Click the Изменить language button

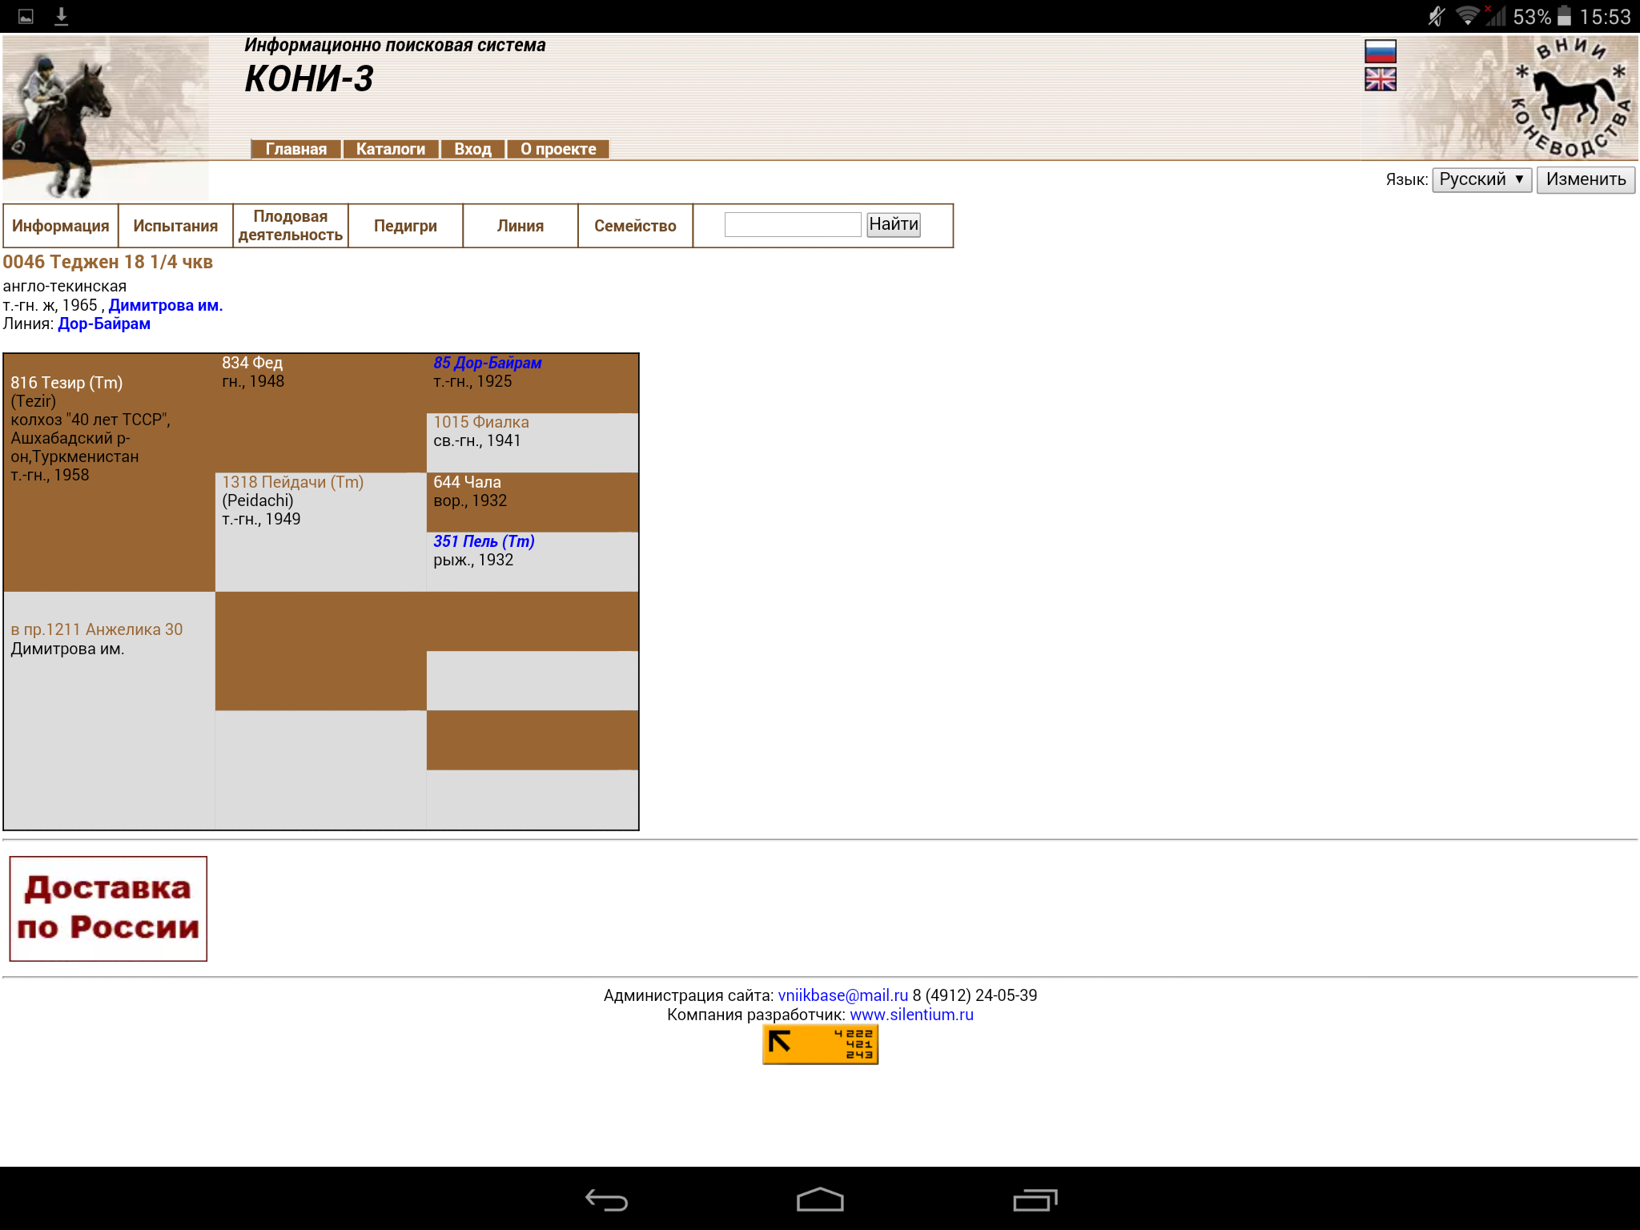tap(1585, 179)
